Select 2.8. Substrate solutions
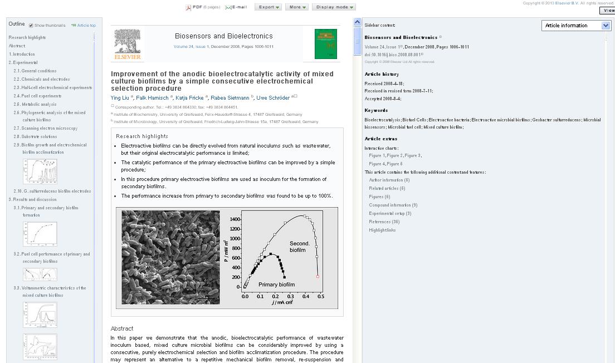This screenshot has height=363, width=615. [x=35, y=137]
